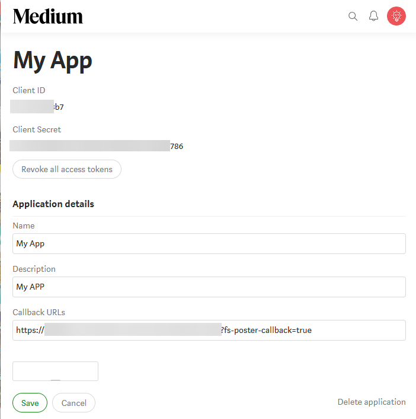The image size is (416, 419).
Task: Select the Client ID value ending b7
Action: click(37, 107)
